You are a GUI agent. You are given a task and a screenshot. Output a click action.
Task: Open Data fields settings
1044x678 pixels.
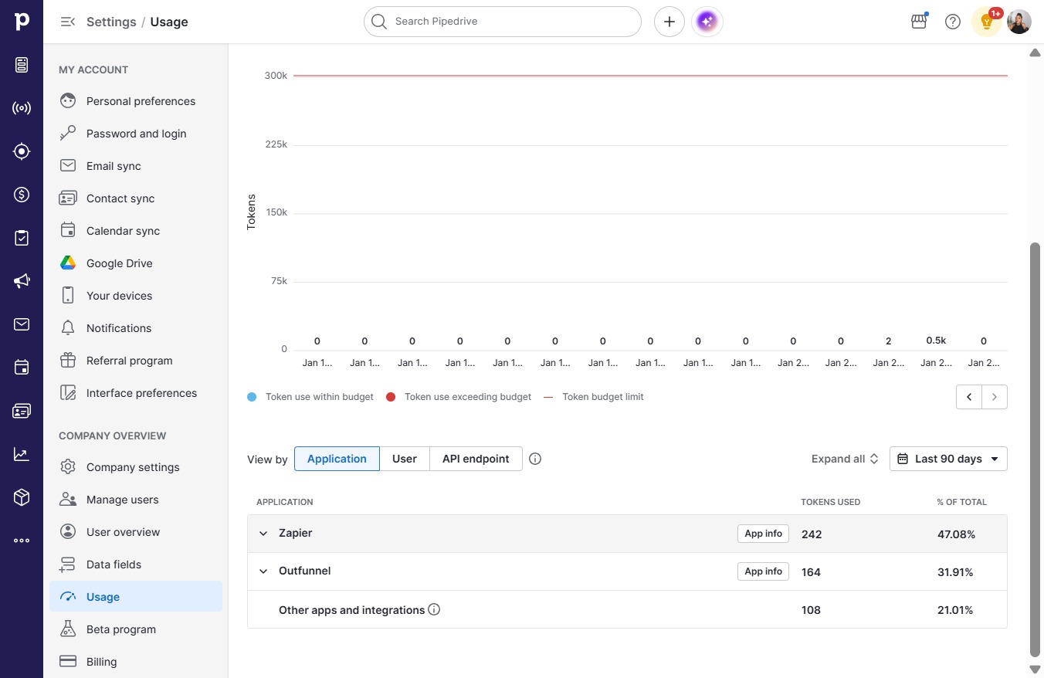point(136,564)
